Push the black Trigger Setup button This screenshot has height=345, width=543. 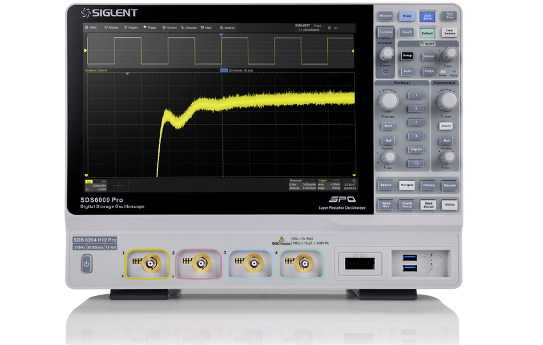pyautogui.click(x=408, y=56)
